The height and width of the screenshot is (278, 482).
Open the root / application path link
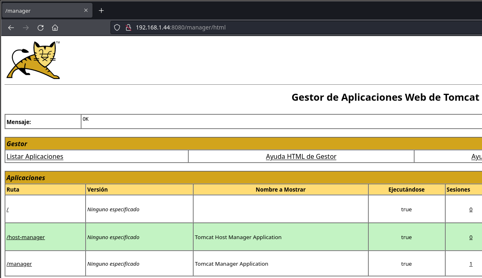click(8, 210)
